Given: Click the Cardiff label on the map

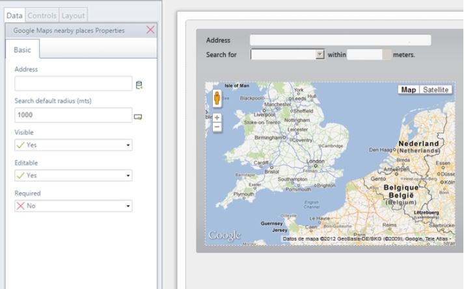Looking at the screenshot, I should tap(261, 162).
